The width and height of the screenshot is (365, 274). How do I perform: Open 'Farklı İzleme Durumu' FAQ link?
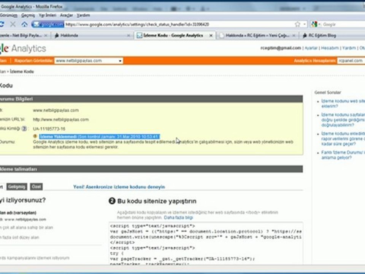coord(343,155)
